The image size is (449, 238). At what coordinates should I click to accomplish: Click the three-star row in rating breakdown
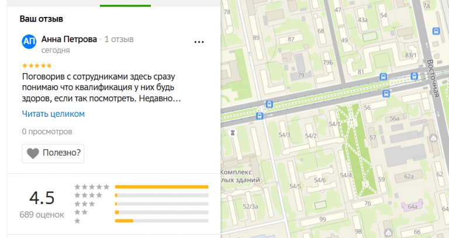tap(141, 204)
